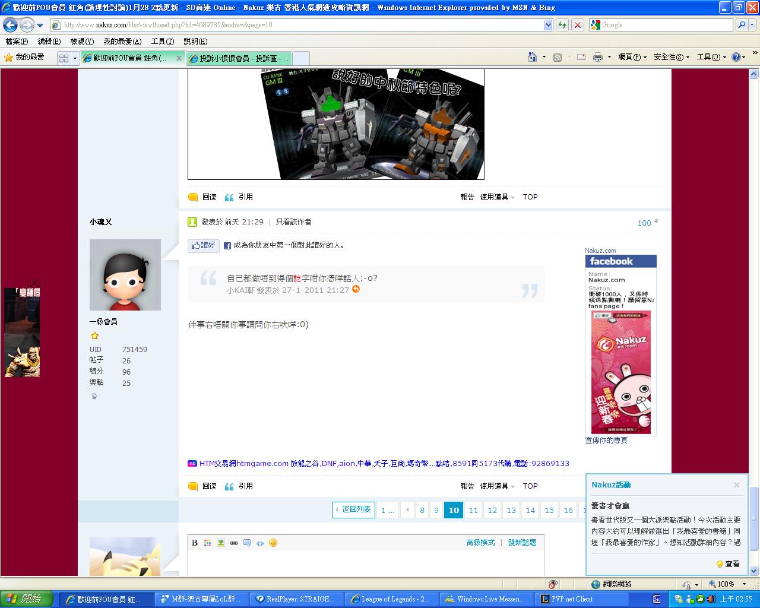
Task: Go to thread page 11
Action: [x=473, y=511]
